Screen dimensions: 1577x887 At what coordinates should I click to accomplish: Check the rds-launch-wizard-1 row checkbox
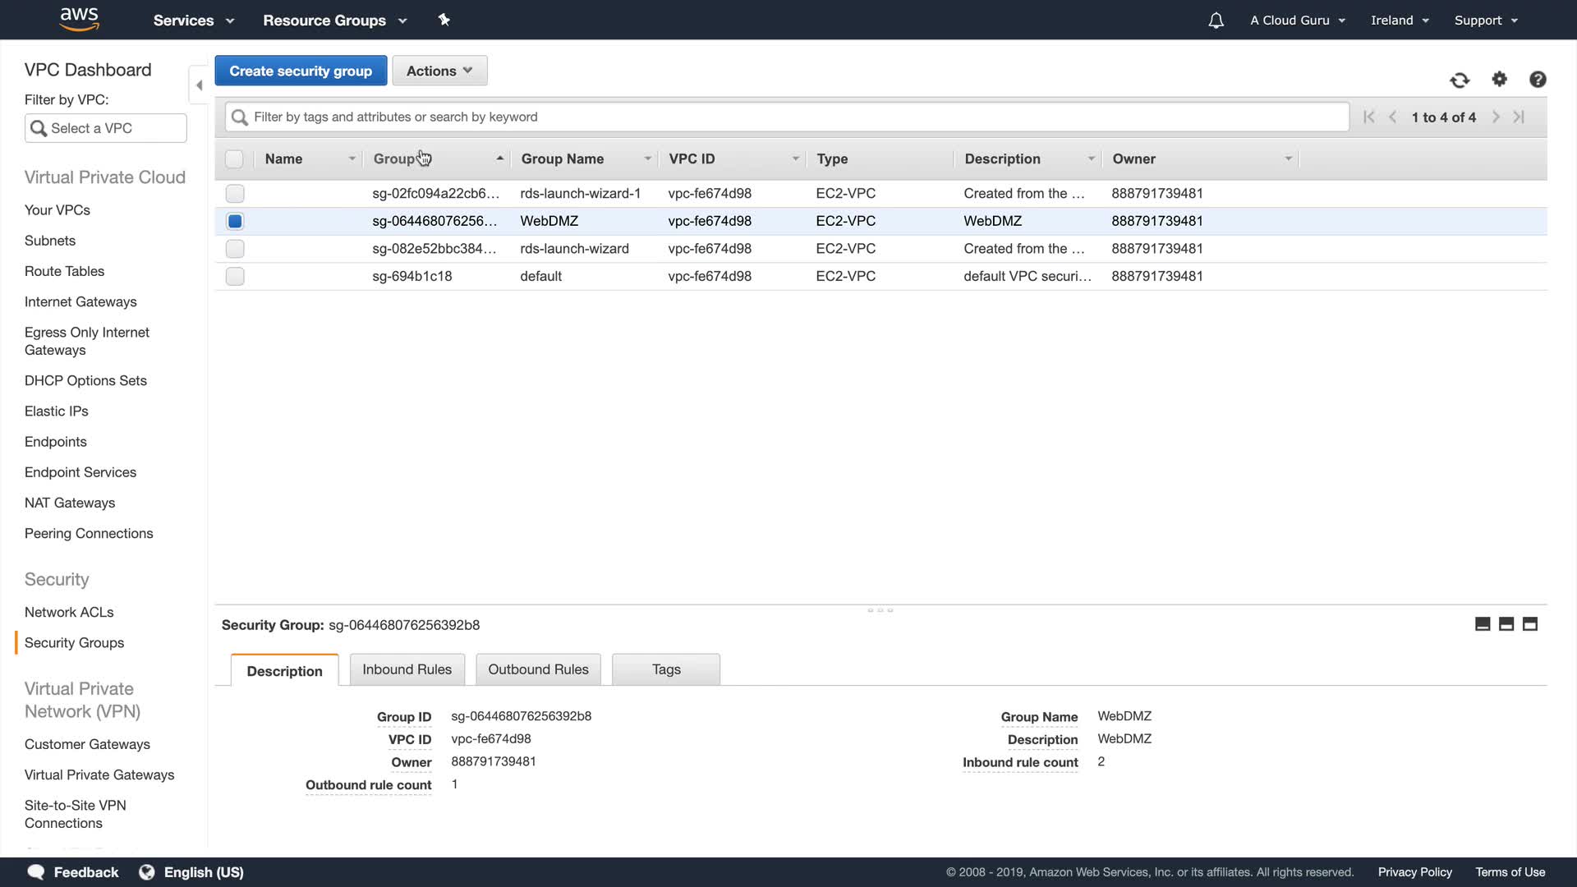point(235,194)
